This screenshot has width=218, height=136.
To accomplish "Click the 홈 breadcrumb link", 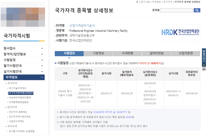I will point(137,2).
